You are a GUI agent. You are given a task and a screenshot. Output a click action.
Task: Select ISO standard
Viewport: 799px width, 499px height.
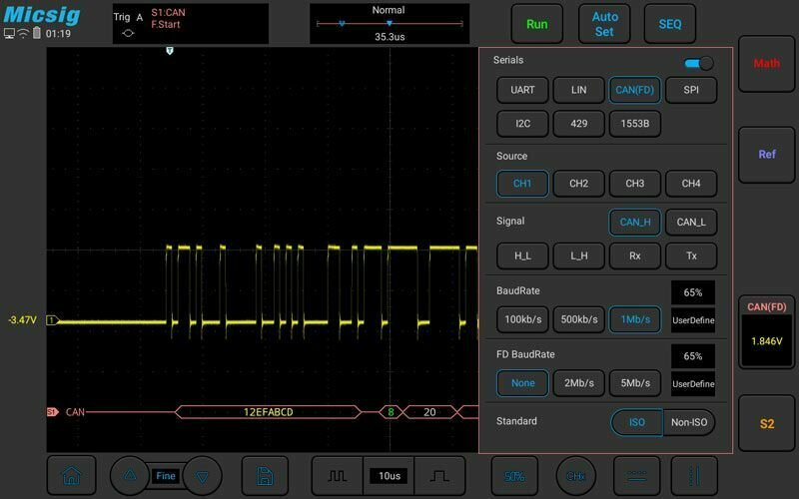[637, 422]
